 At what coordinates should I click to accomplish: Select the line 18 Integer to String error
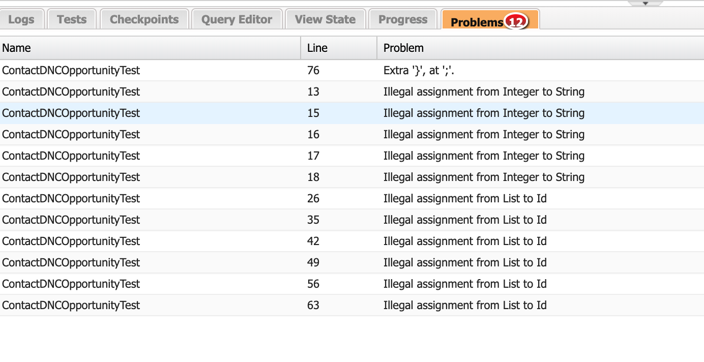pos(483,177)
